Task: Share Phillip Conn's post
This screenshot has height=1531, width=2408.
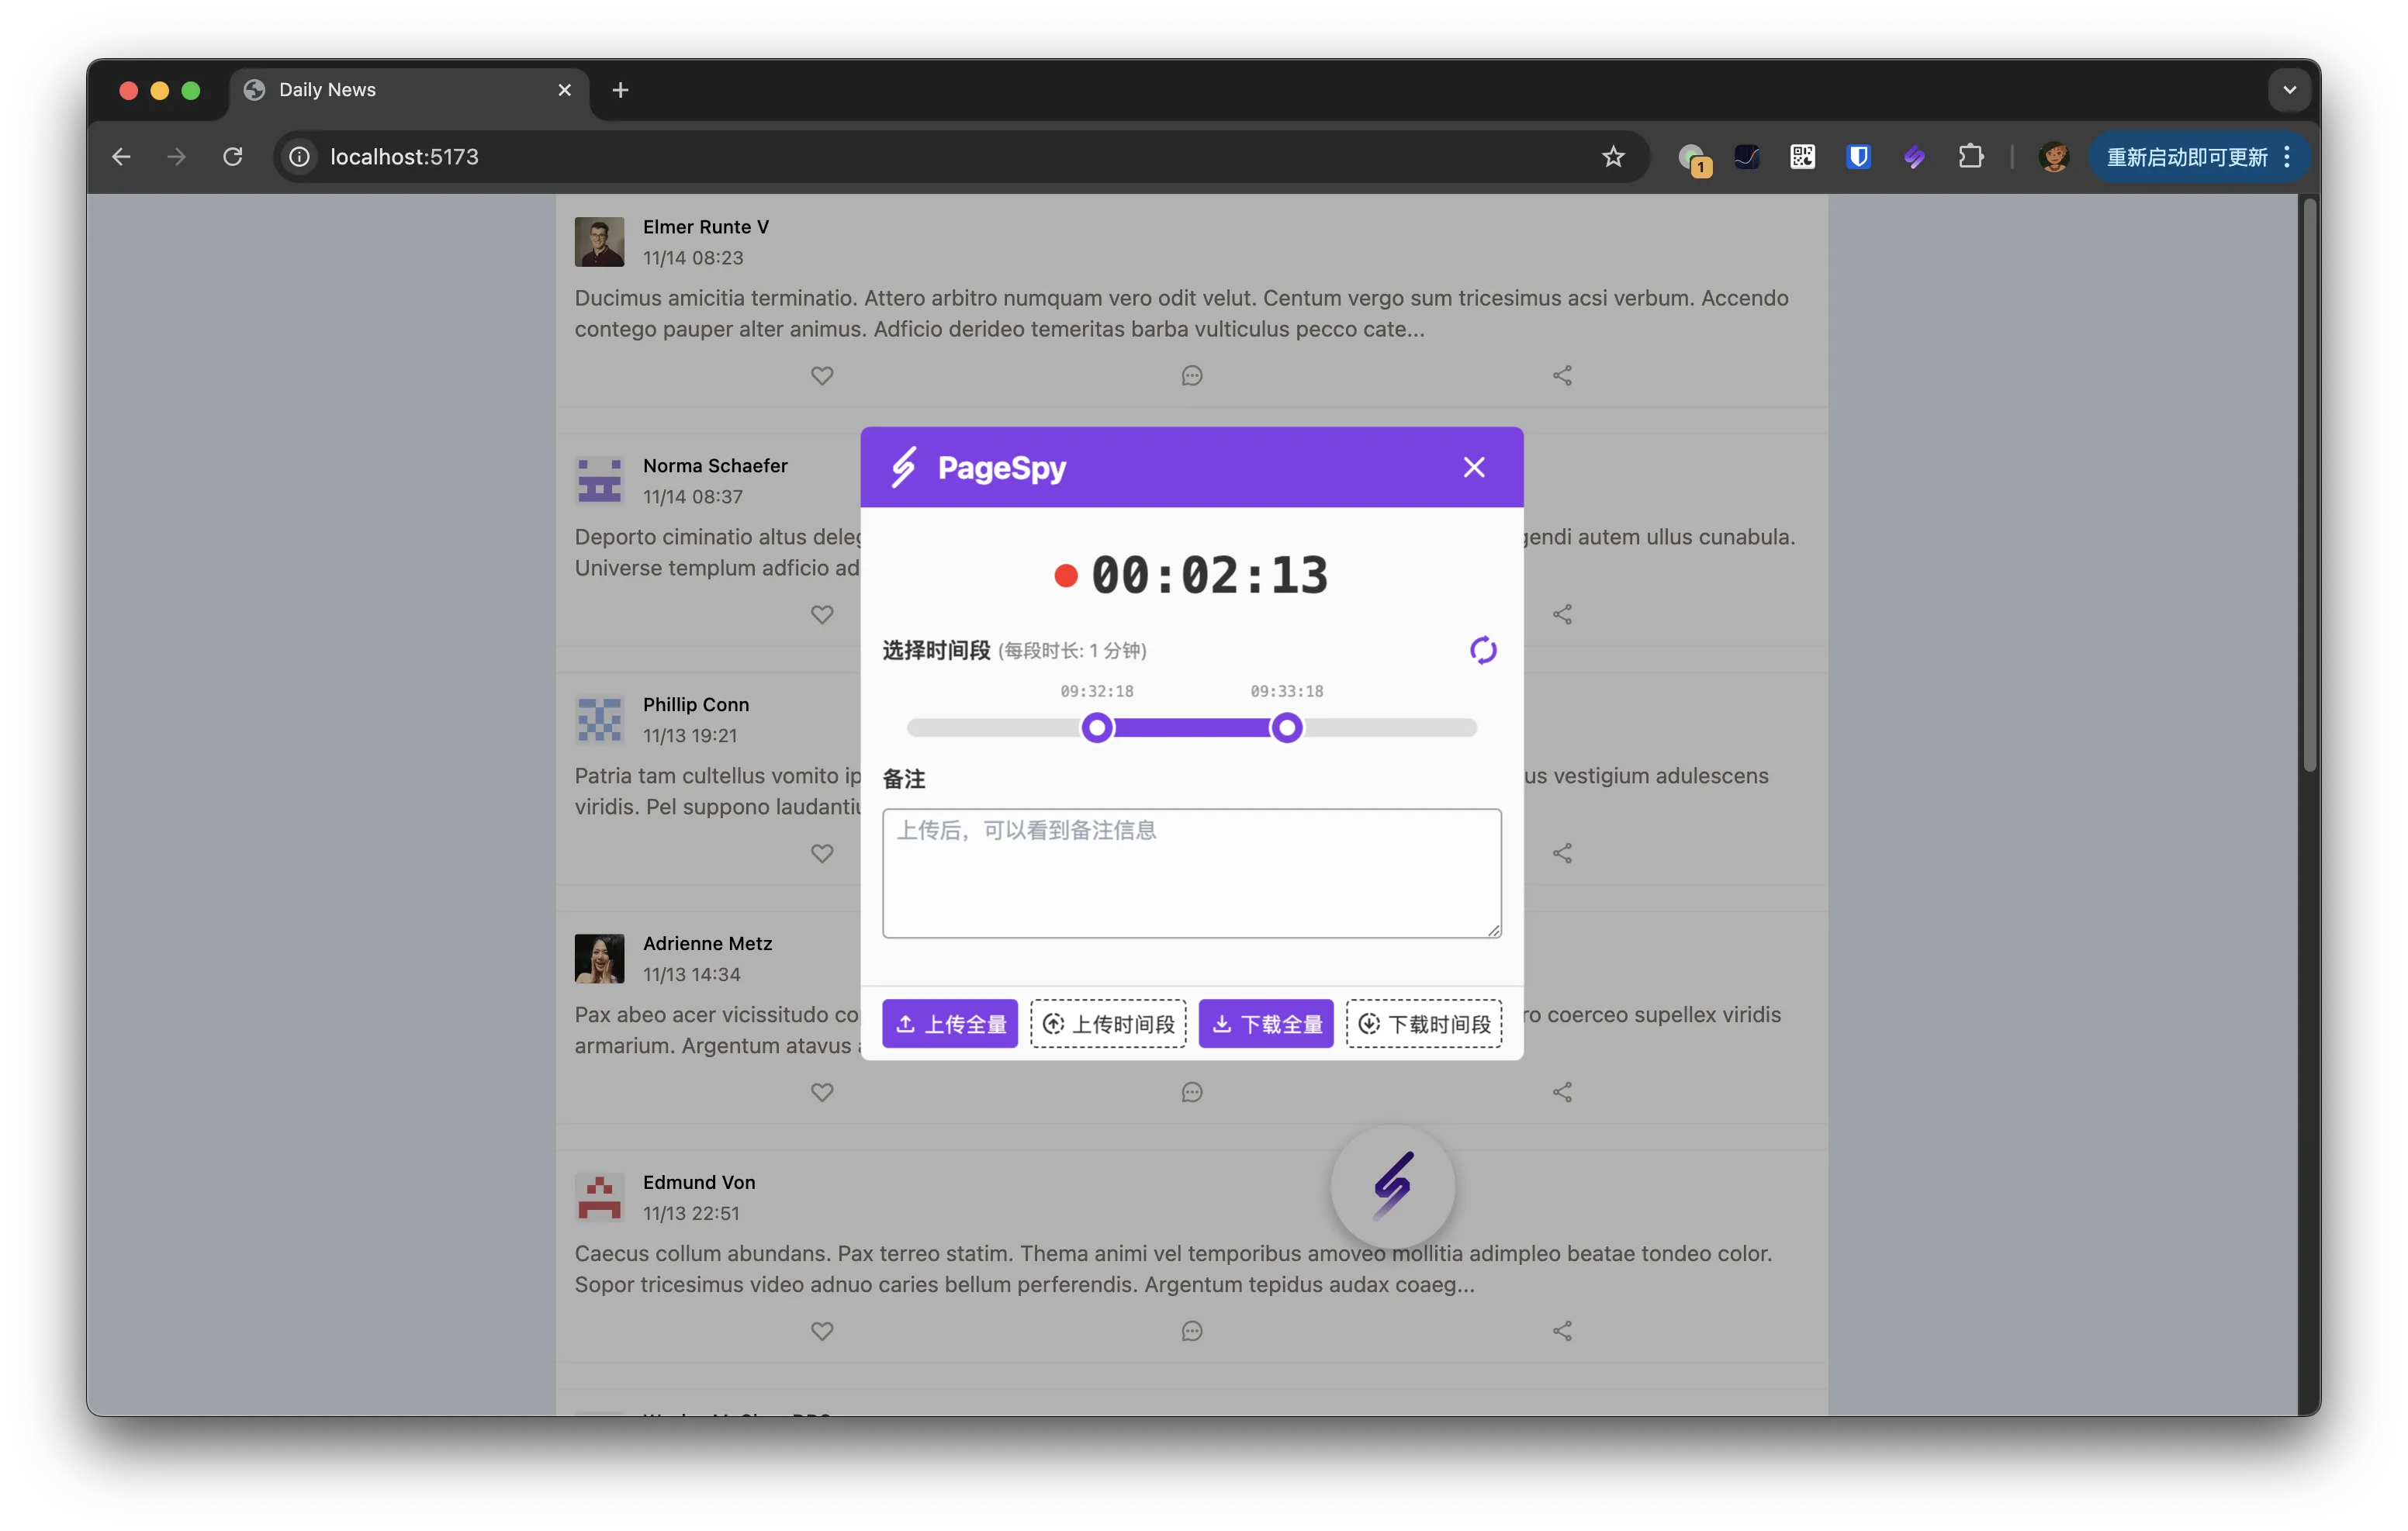Action: pyautogui.click(x=1562, y=853)
